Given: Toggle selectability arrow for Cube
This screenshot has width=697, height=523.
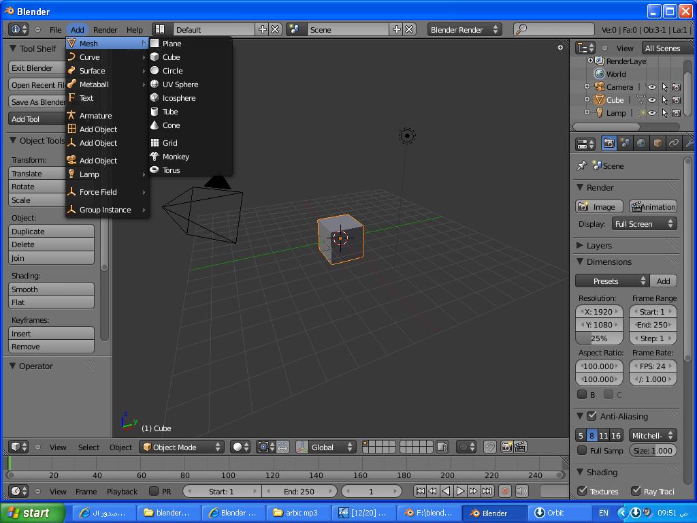Looking at the screenshot, I should 664,100.
